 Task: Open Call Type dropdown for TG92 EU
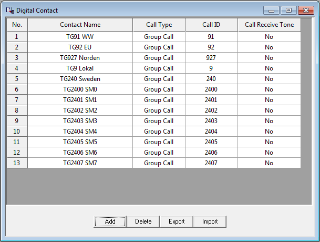pos(159,47)
